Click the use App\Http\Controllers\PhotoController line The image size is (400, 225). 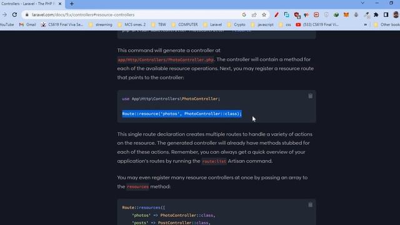coord(171,99)
